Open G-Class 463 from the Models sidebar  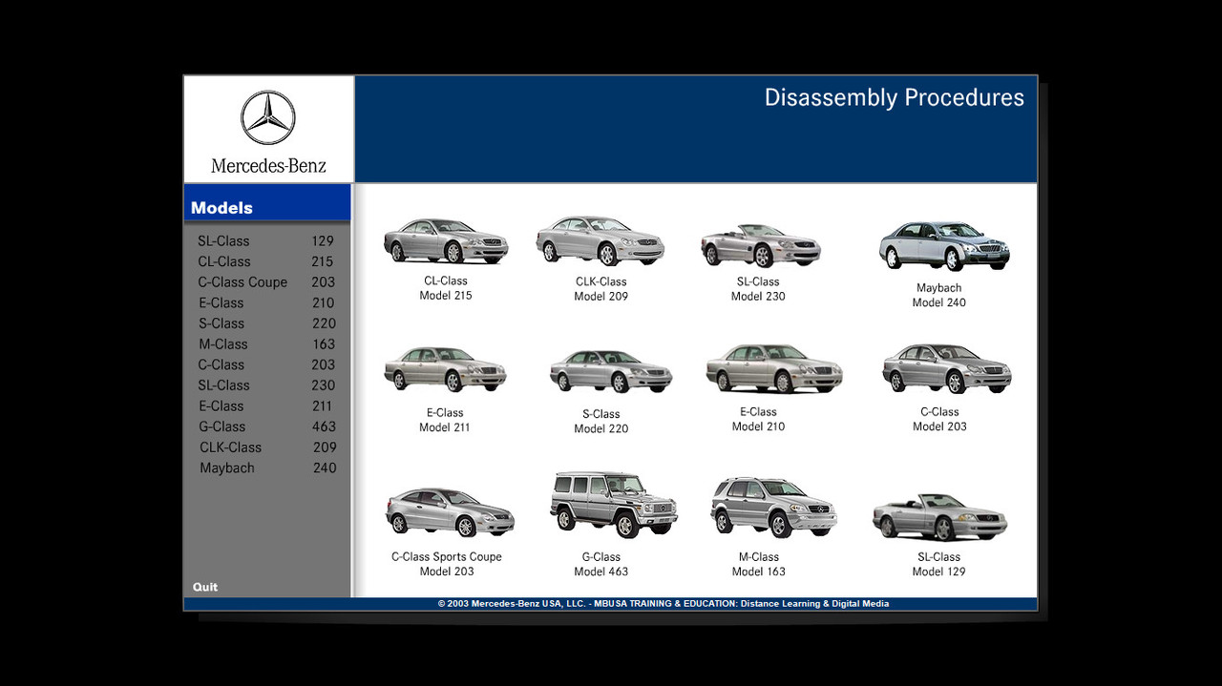pyautogui.click(x=266, y=426)
